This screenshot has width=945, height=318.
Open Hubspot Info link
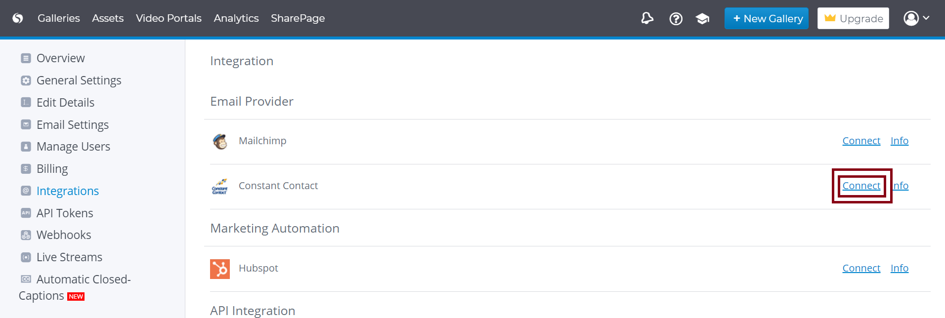coord(899,268)
